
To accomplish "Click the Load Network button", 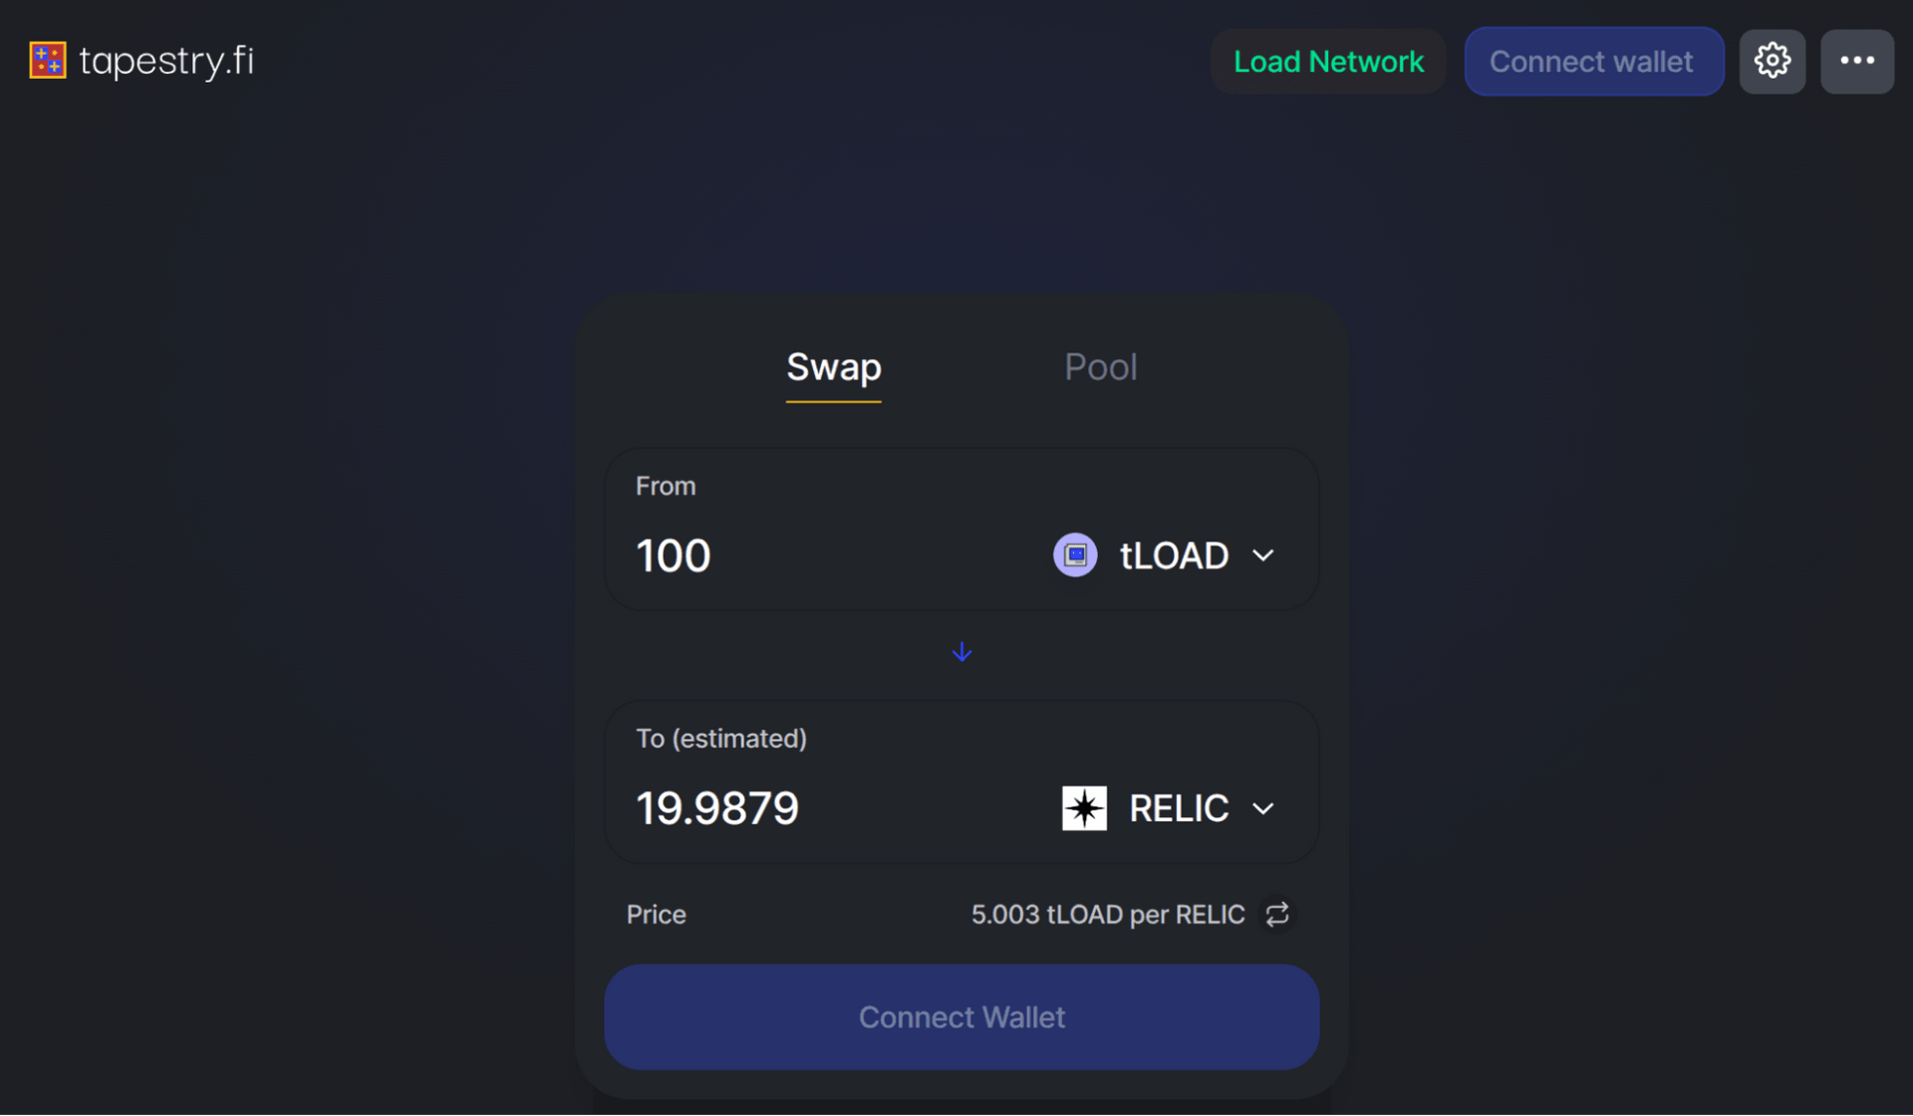I will (1328, 61).
